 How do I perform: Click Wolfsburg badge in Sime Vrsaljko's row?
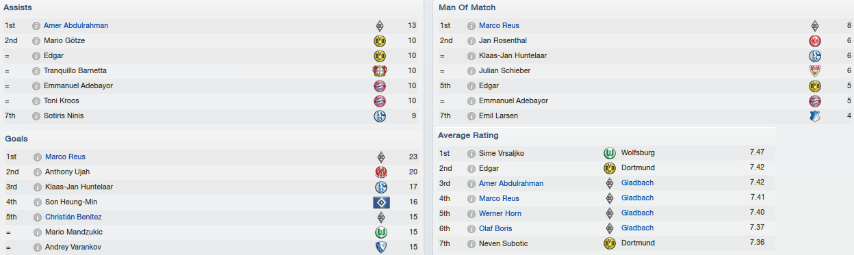[x=610, y=153]
